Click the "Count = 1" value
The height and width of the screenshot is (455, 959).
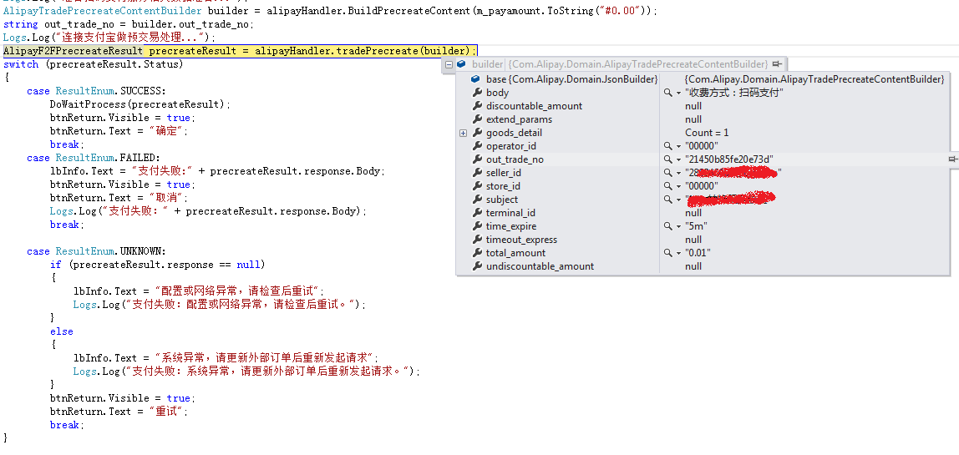pyautogui.click(x=707, y=133)
